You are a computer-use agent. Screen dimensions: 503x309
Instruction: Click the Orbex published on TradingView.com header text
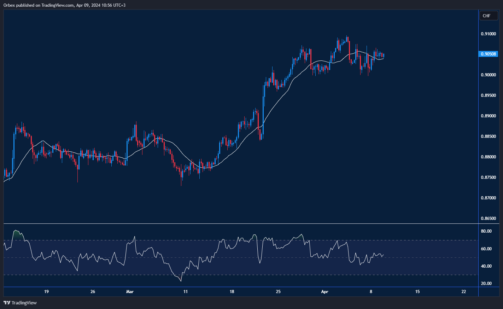[64, 5]
